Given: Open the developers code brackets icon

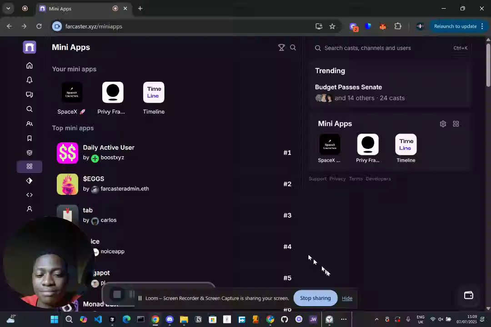Looking at the screenshot, I should point(30,195).
